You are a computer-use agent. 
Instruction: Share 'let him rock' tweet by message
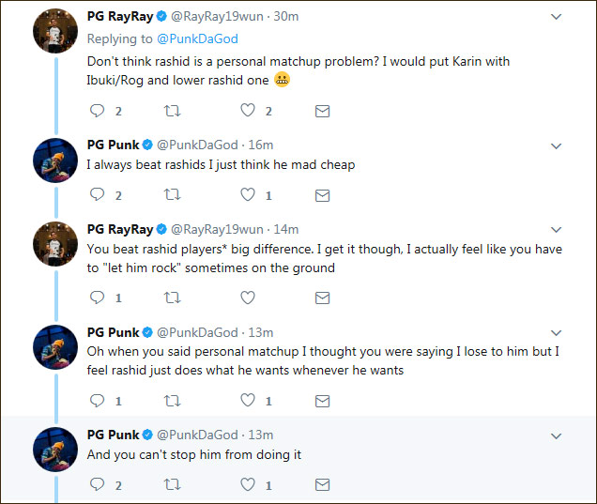point(322,298)
